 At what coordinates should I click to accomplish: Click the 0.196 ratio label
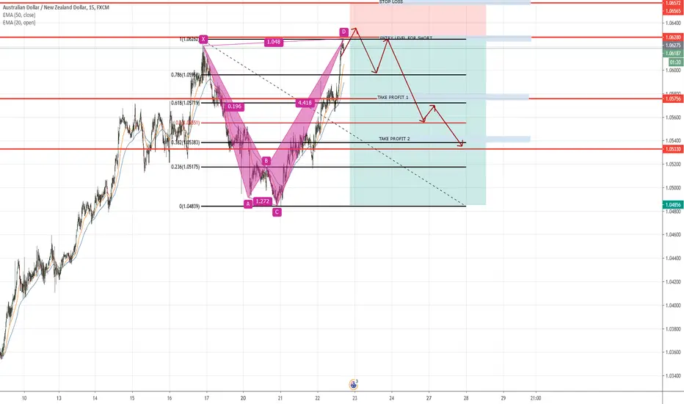click(234, 107)
